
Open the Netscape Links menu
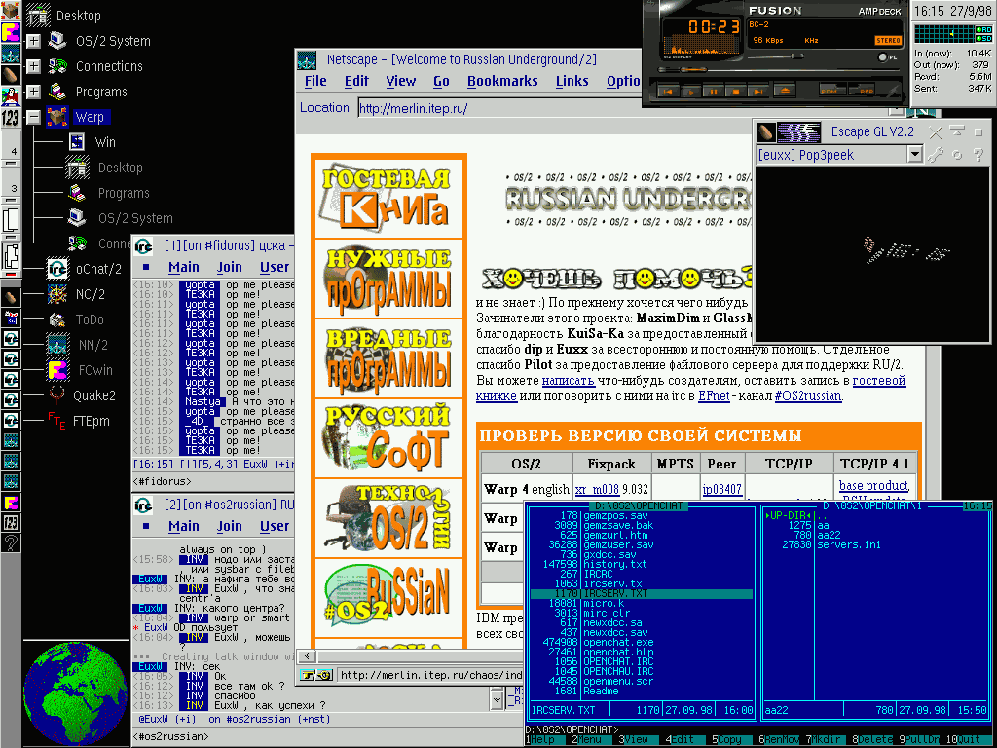(x=572, y=82)
